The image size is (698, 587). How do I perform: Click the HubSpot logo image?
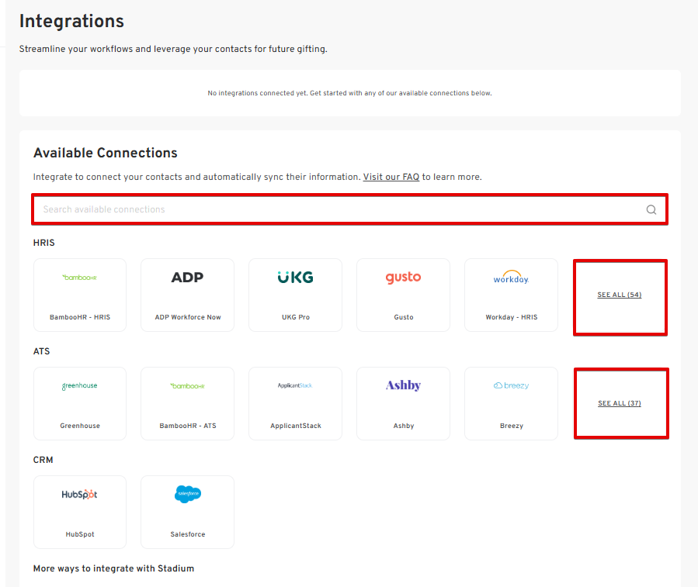point(80,495)
